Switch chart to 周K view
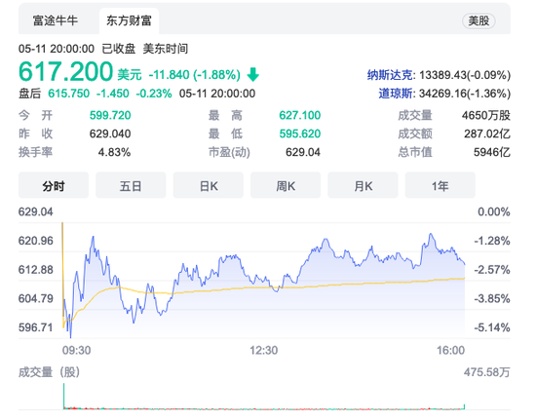The width and height of the screenshot is (536, 420). point(286,185)
